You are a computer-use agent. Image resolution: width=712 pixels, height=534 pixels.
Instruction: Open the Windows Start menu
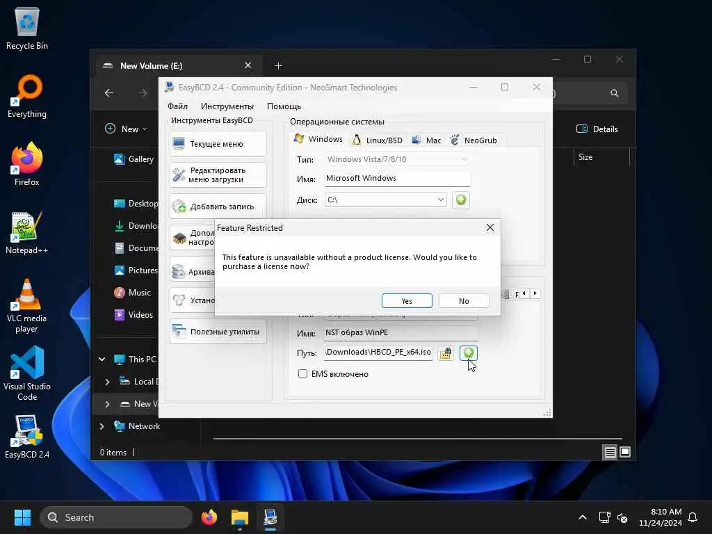[x=22, y=517]
